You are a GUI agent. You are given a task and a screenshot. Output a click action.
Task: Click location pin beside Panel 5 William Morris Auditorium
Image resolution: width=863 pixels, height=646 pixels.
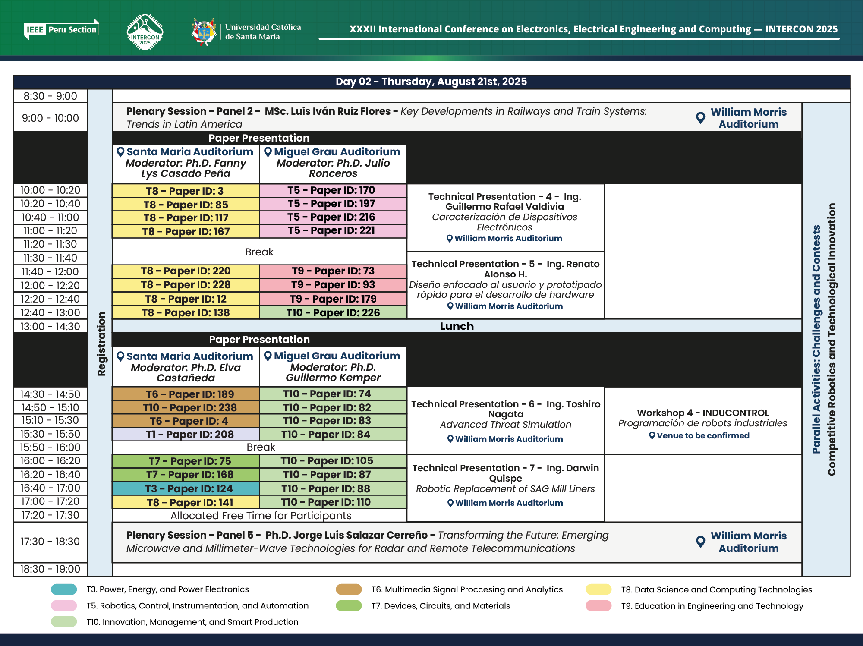[701, 542]
